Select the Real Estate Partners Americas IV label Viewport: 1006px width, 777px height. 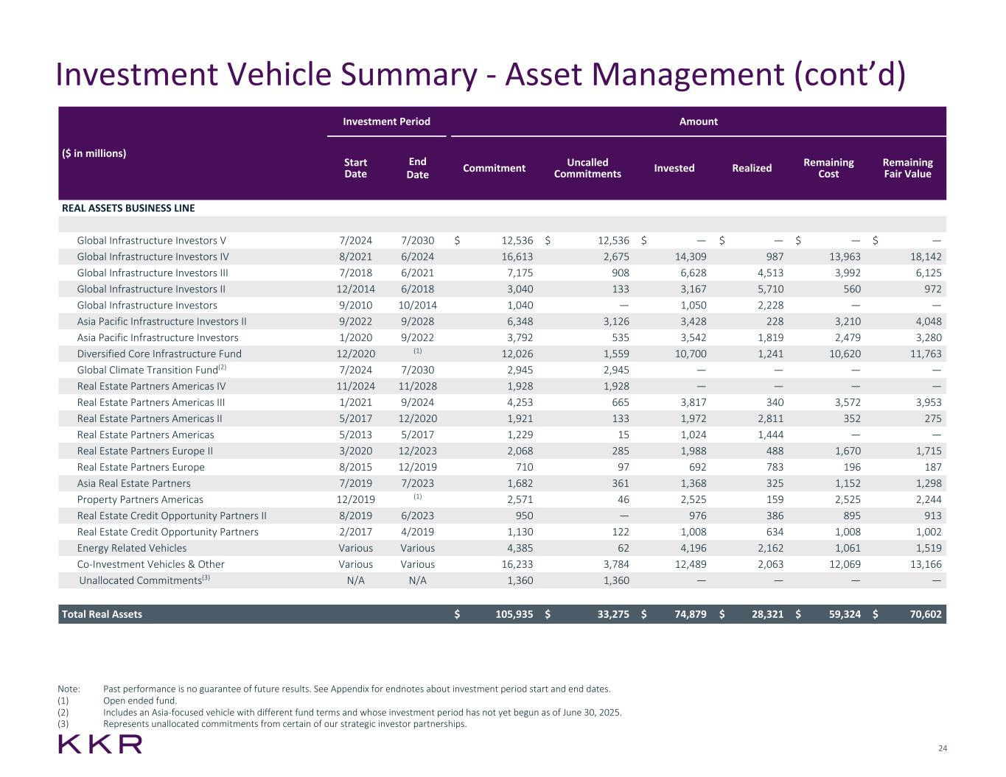(151, 387)
